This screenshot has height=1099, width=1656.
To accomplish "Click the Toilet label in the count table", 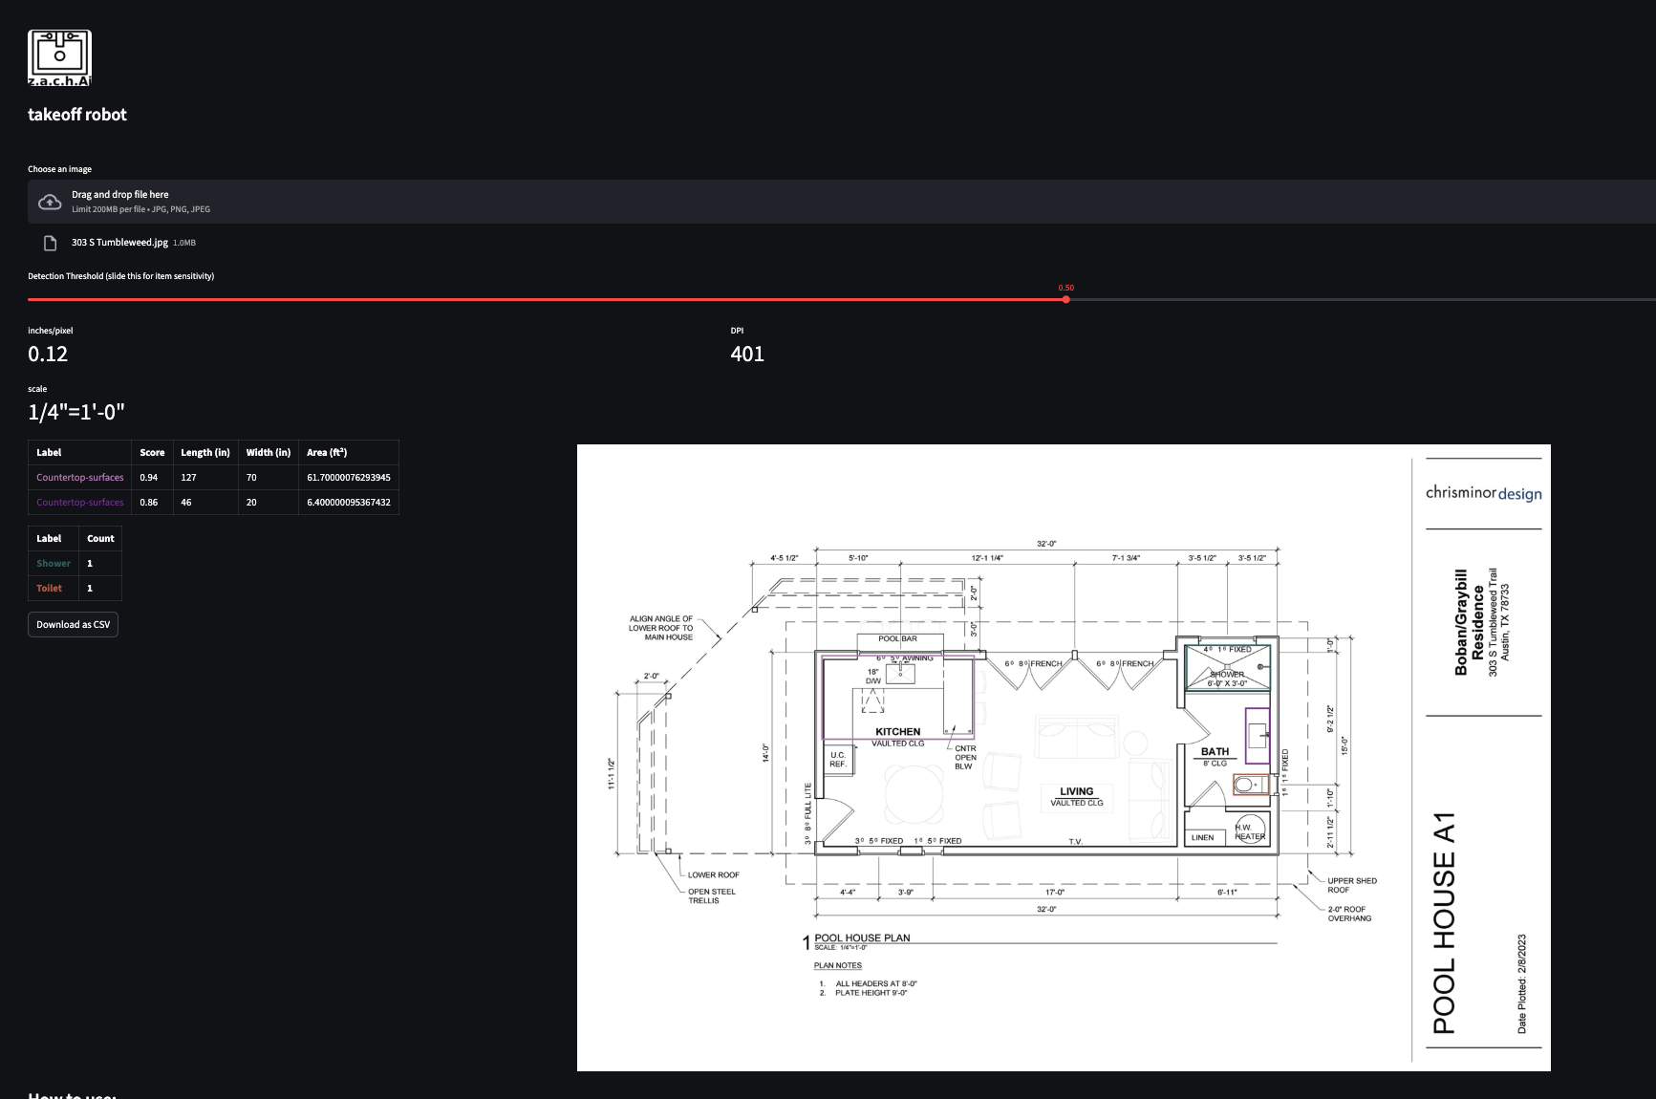I will click(x=50, y=588).
